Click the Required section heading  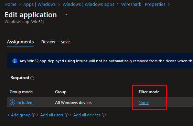coord(20,77)
